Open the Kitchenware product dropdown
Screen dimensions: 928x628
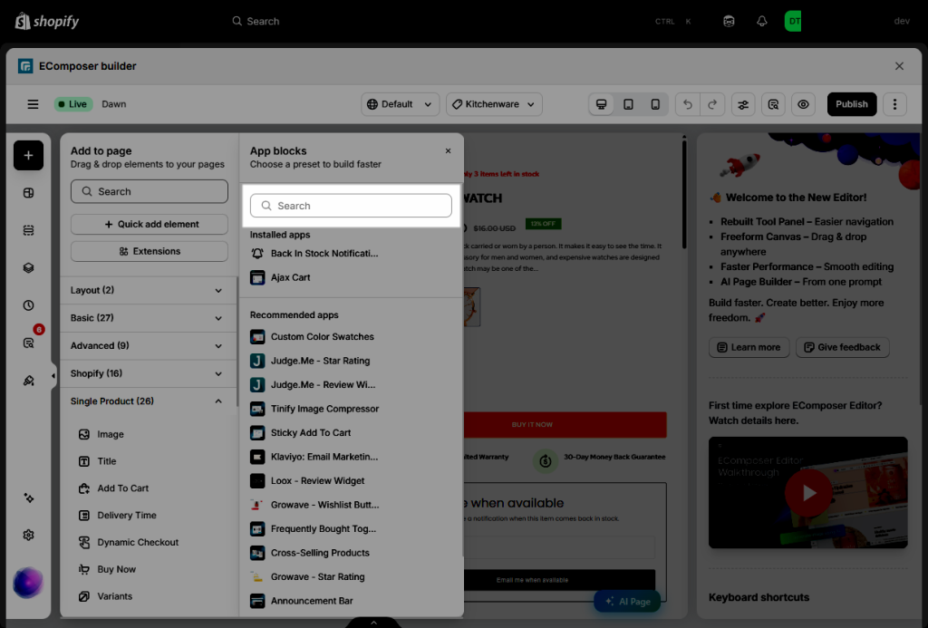tap(494, 104)
